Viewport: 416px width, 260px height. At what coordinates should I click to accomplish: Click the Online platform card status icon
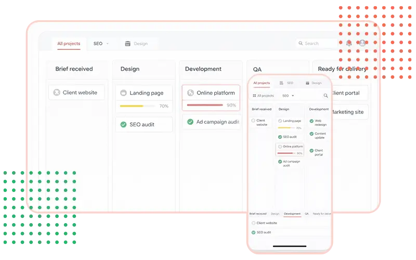point(190,93)
